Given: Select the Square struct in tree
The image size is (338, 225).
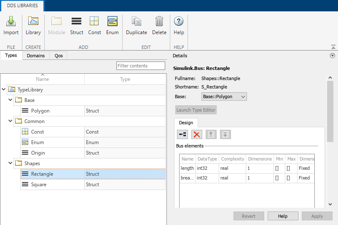Looking at the screenshot, I should pyautogui.click(x=39, y=185).
